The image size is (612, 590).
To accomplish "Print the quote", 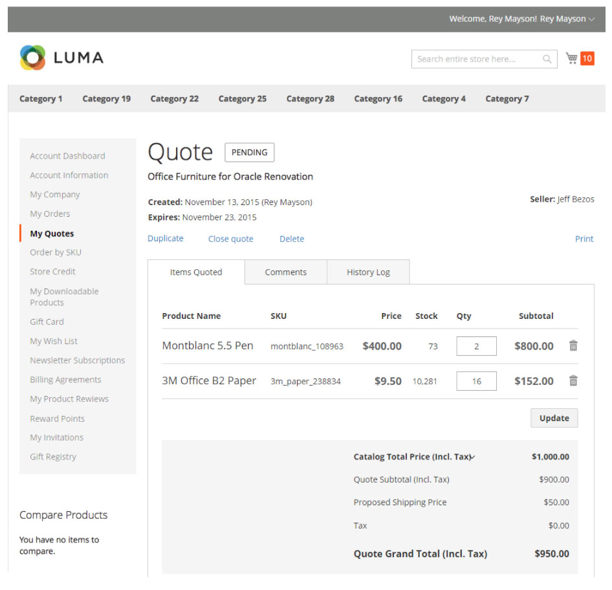I will (x=584, y=239).
